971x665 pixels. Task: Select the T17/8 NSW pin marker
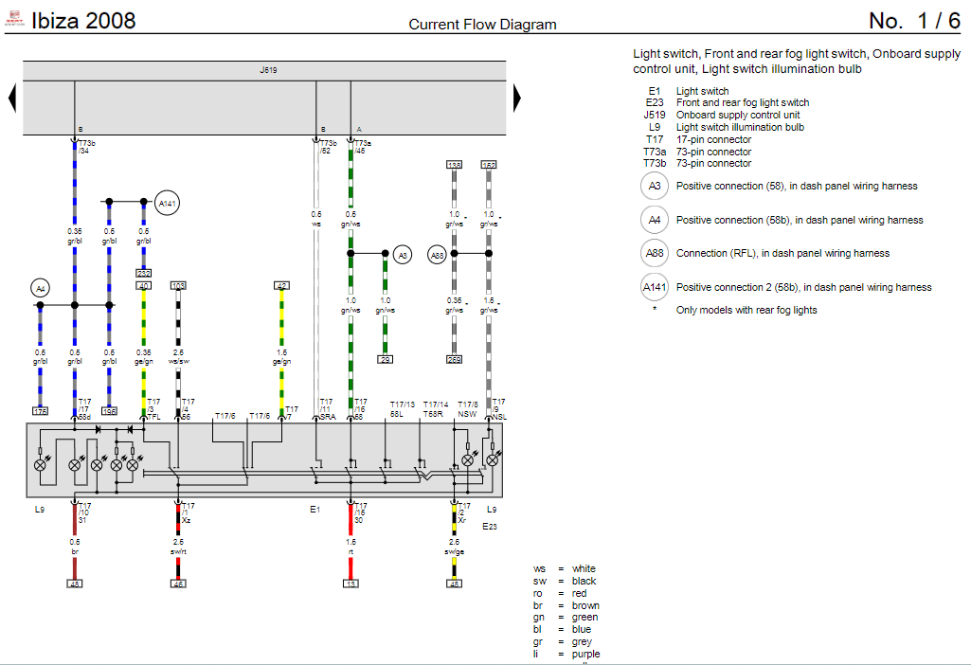[x=467, y=407]
